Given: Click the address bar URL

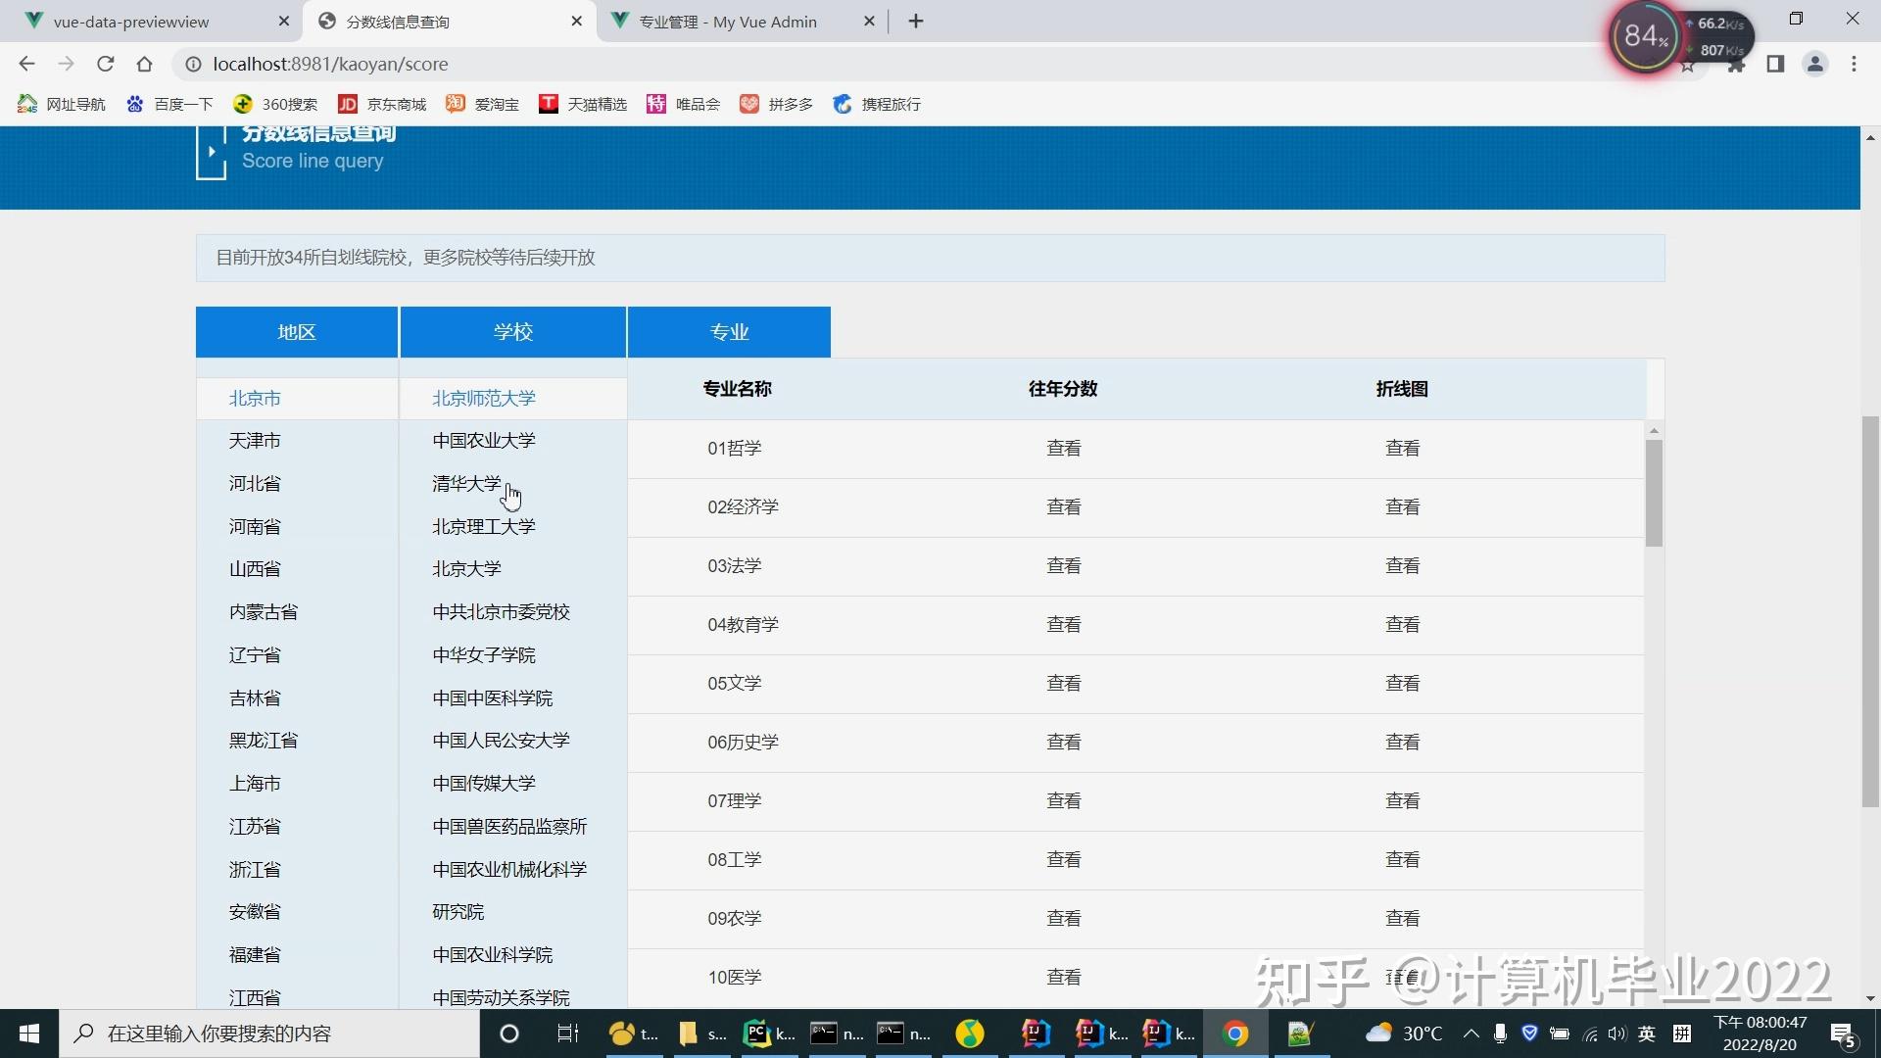Looking at the screenshot, I should [x=330, y=64].
